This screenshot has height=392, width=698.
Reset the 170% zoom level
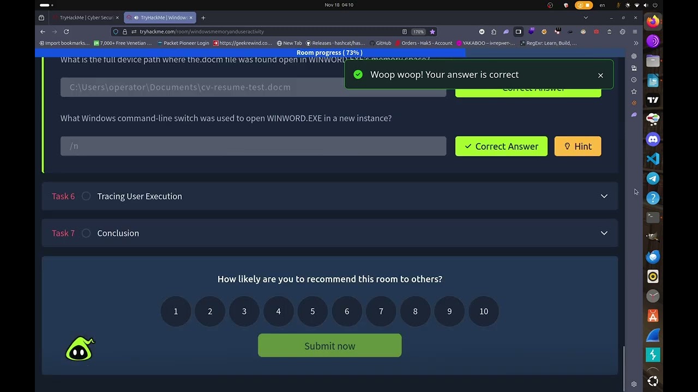point(418,32)
